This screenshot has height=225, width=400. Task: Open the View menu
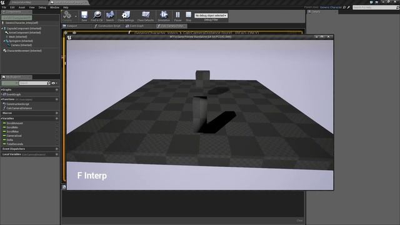click(x=32, y=7)
